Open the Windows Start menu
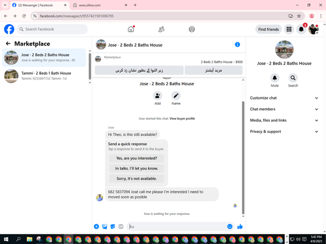 (x=6, y=239)
